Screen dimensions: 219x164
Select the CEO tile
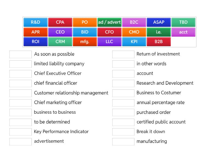point(60,32)
